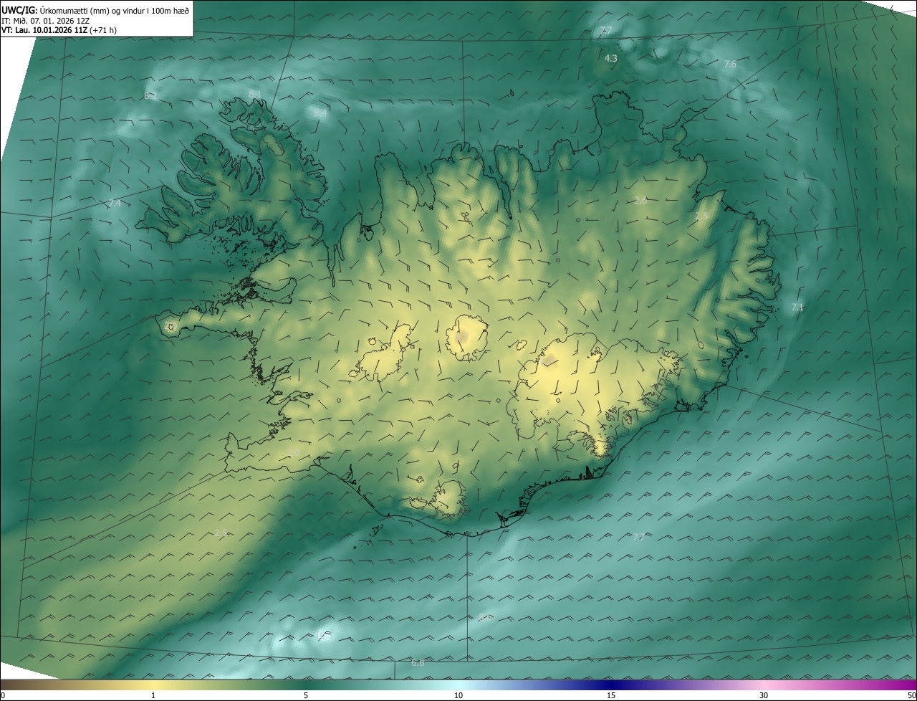The height and width of the screenshot is (701, 917).
Task: Click the 4.3 value north of Iceland
Action: pyautogui.click(x=611, y=58)
